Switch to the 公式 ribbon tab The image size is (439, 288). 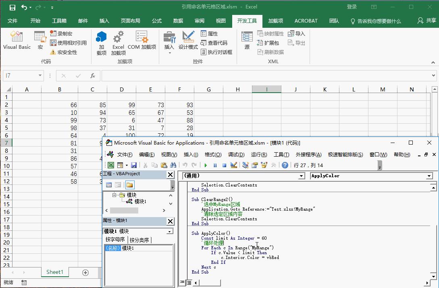156,21
